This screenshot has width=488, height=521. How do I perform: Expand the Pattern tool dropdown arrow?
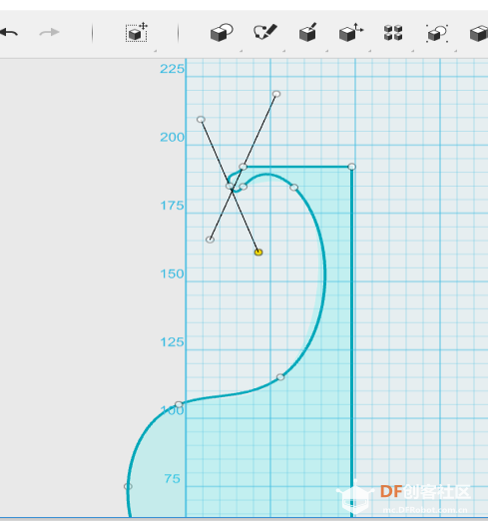(x=412, y=51)
